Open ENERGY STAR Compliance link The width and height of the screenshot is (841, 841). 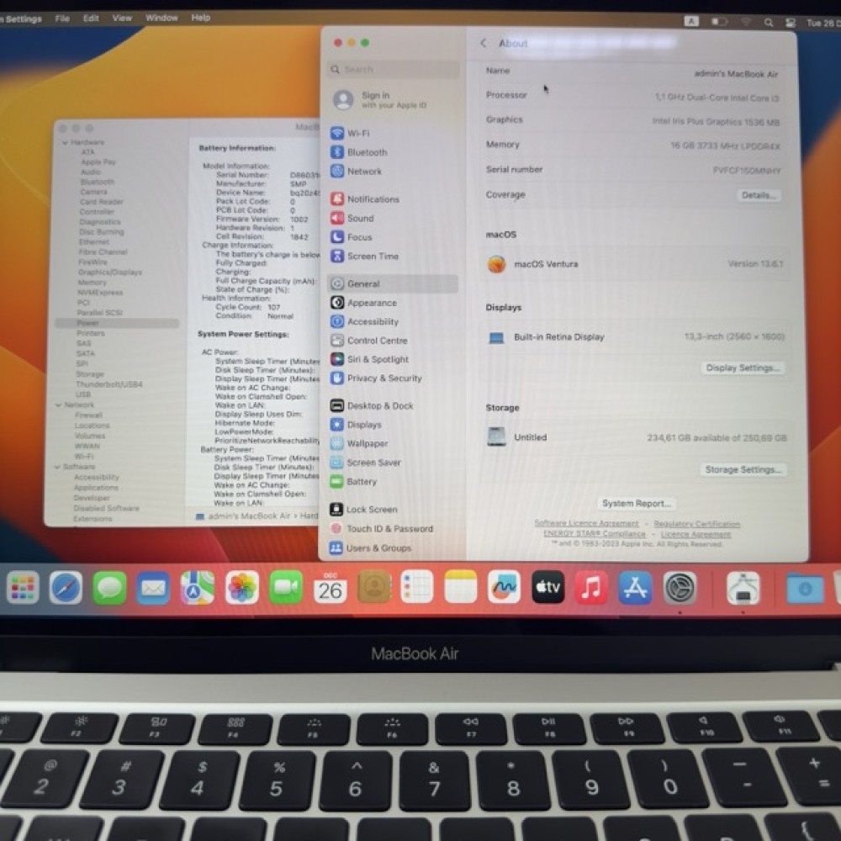(x=595, y=534)
